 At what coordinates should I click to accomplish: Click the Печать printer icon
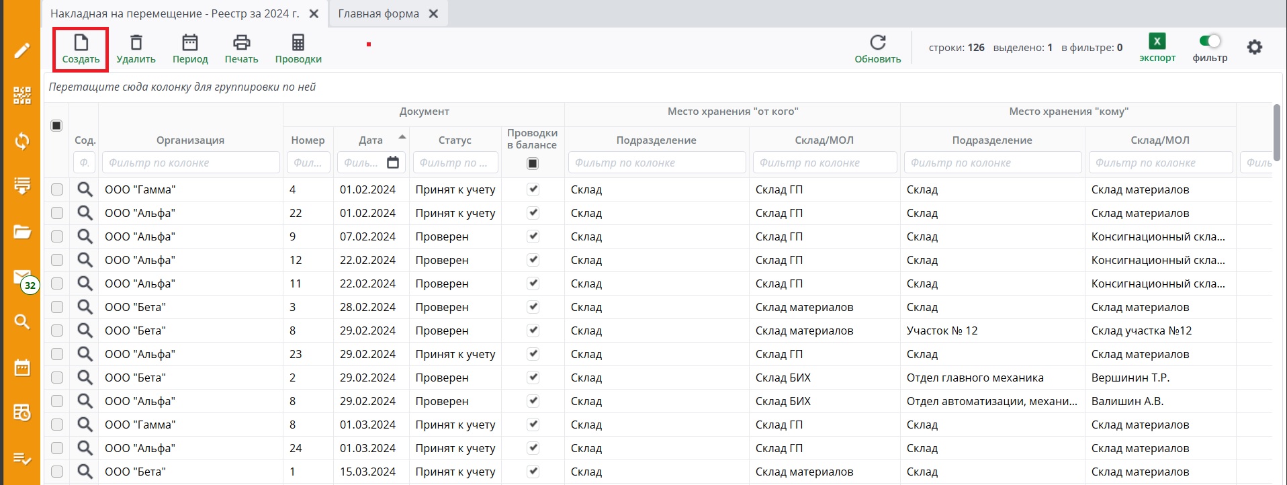click(241, 43)
